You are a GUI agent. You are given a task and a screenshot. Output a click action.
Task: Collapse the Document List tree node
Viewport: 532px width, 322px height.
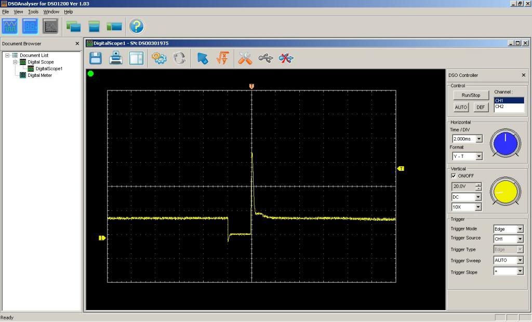click(x=7, y=55)
